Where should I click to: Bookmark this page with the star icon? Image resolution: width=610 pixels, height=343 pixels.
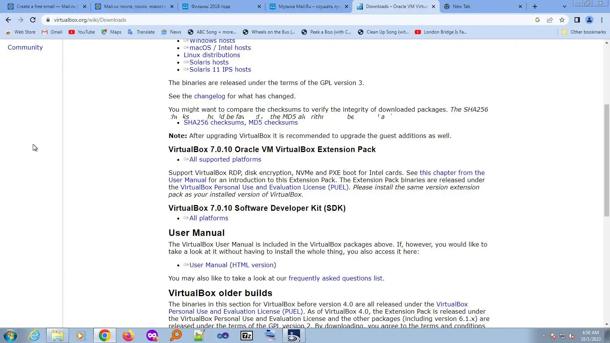pos(562,20)
